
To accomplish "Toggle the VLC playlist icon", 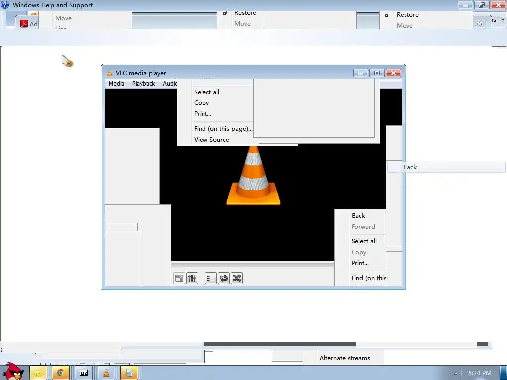I will click(x=211, y=278).
